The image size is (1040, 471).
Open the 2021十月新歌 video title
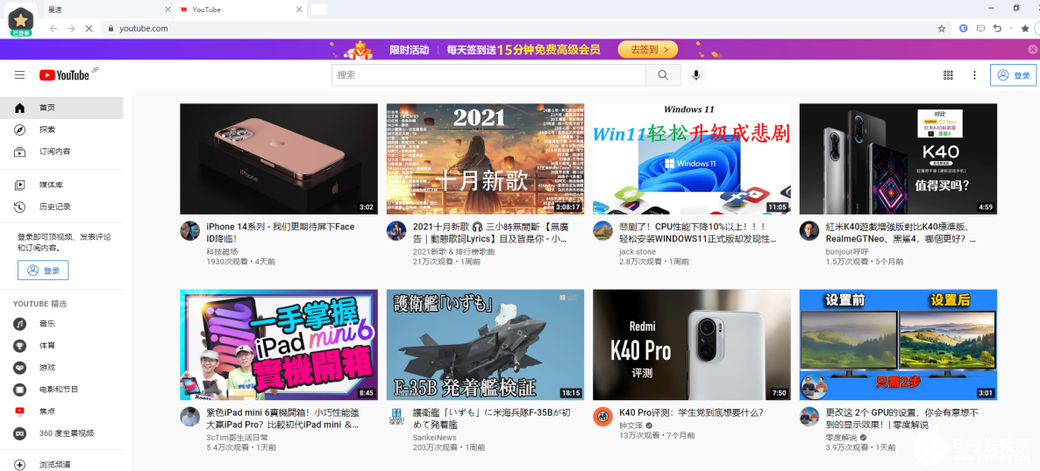489,233
